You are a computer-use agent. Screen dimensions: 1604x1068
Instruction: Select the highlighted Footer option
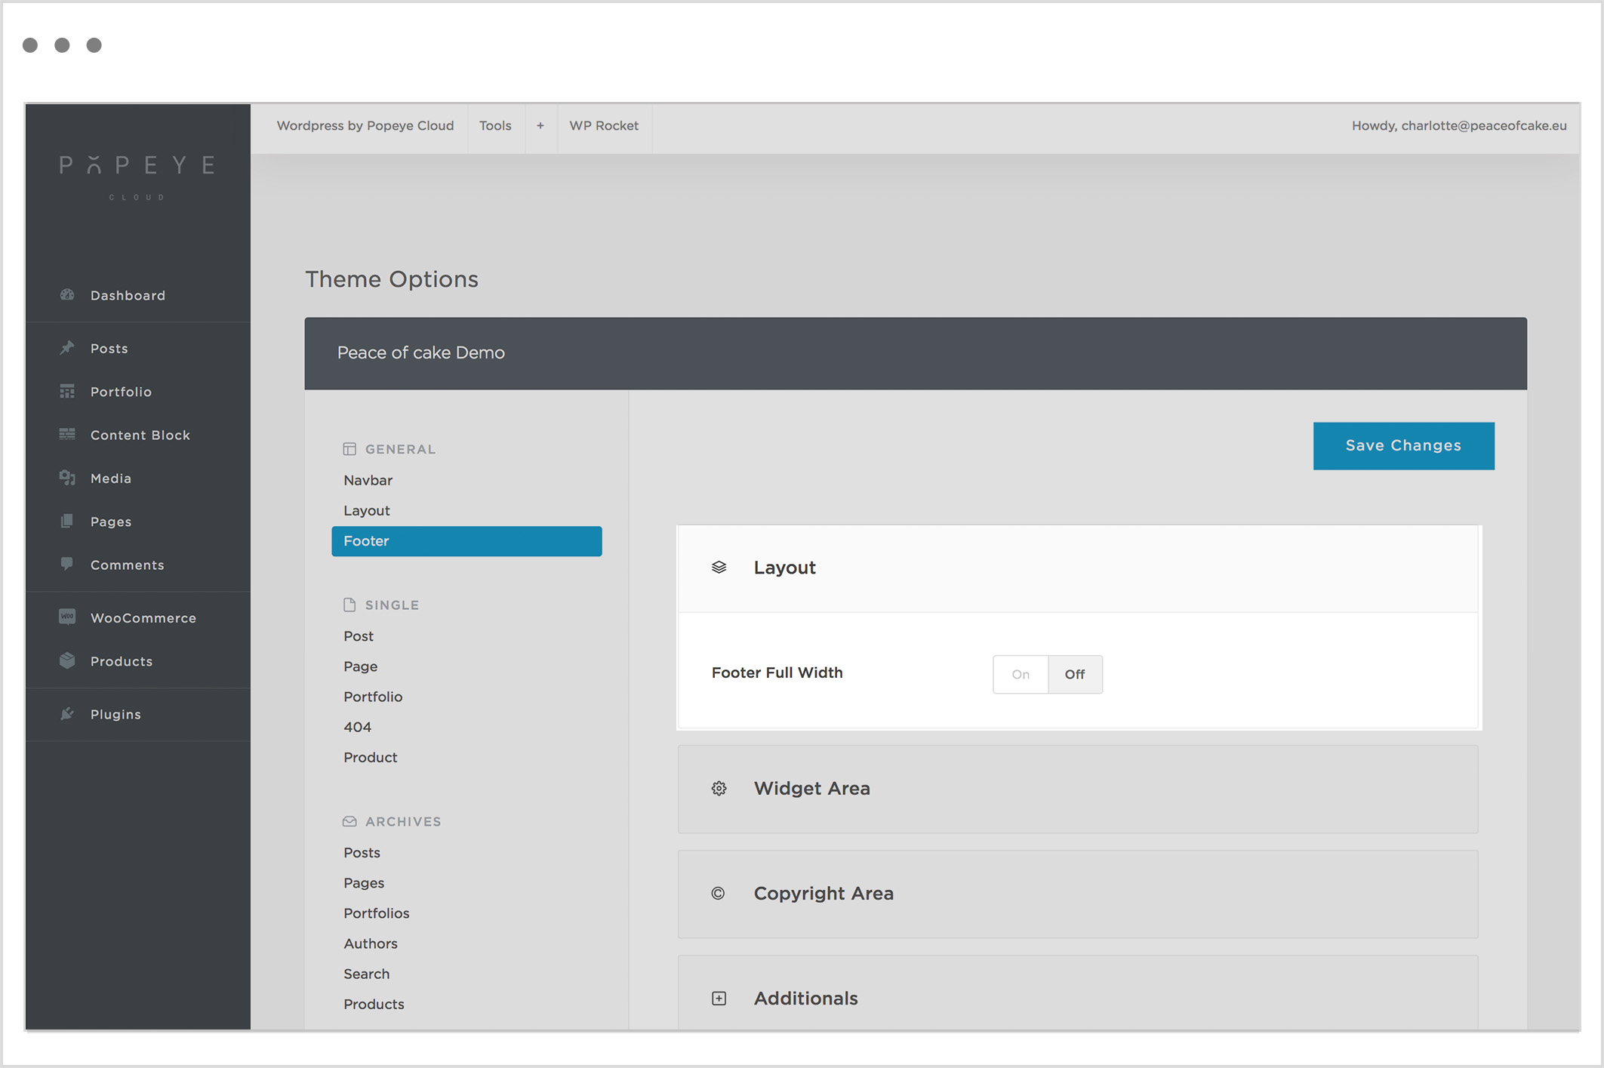point(466,541)
